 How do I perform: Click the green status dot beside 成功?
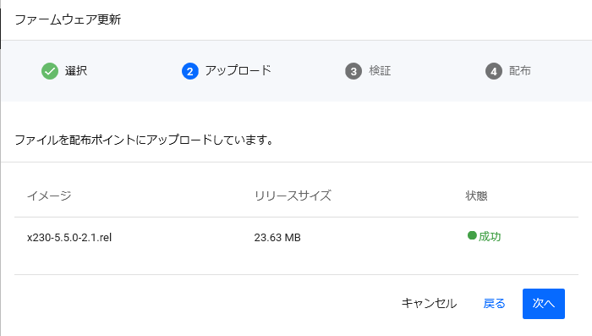click(x=472, y=235)
